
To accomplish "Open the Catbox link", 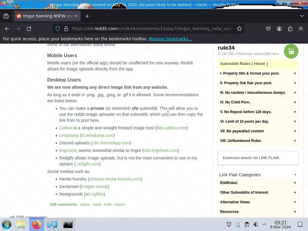I will click(x=66, y=128).
